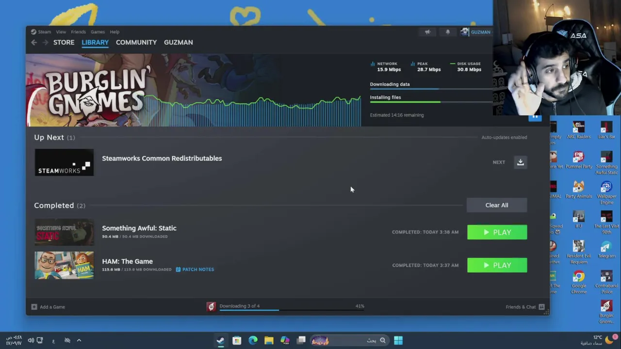621x349 pixels.
Task: Open the View menu
Action: point(61,32)
